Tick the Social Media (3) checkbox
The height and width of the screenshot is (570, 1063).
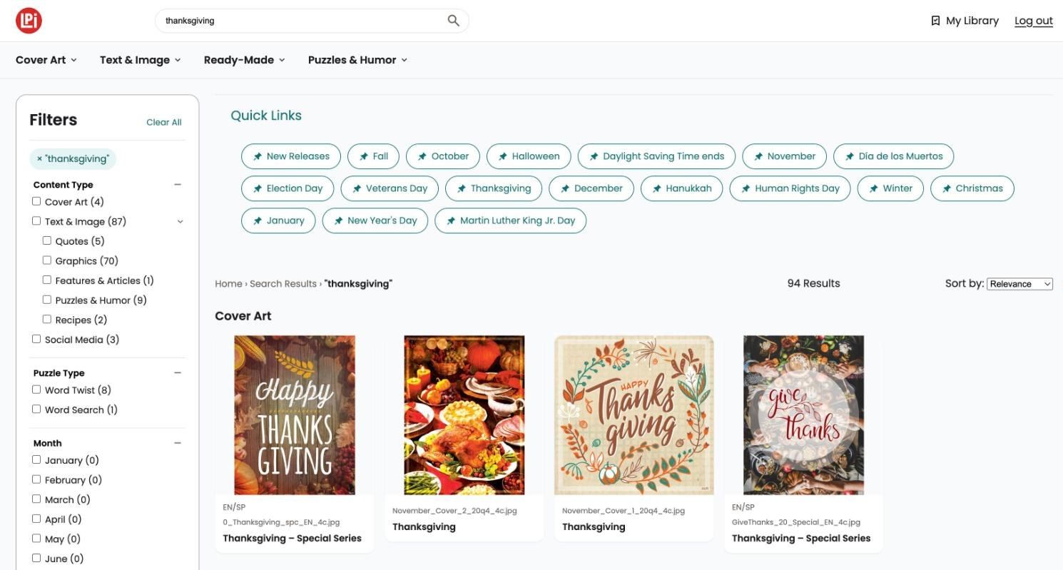click(x=36, y=339)
